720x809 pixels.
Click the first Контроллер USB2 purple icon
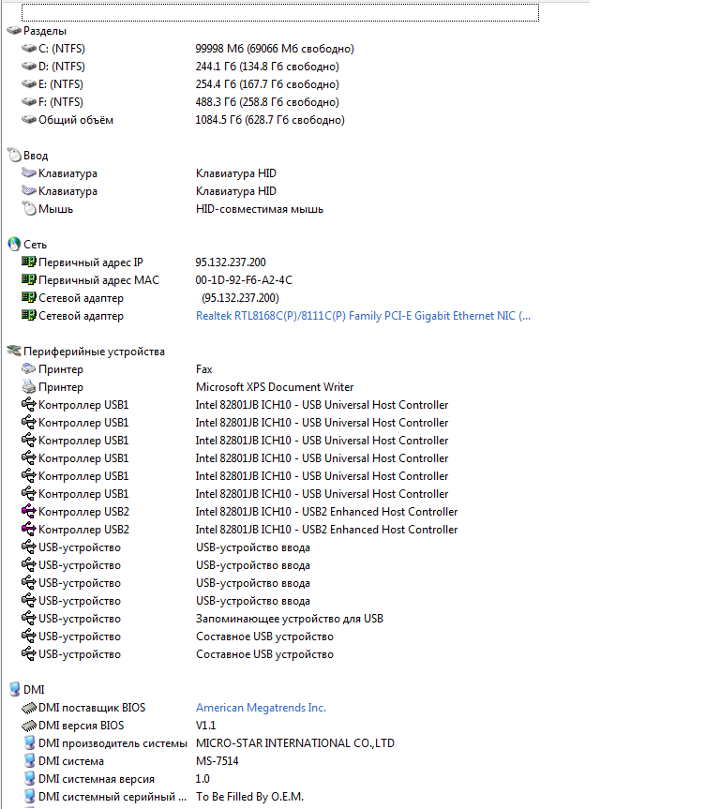point(29,511)
